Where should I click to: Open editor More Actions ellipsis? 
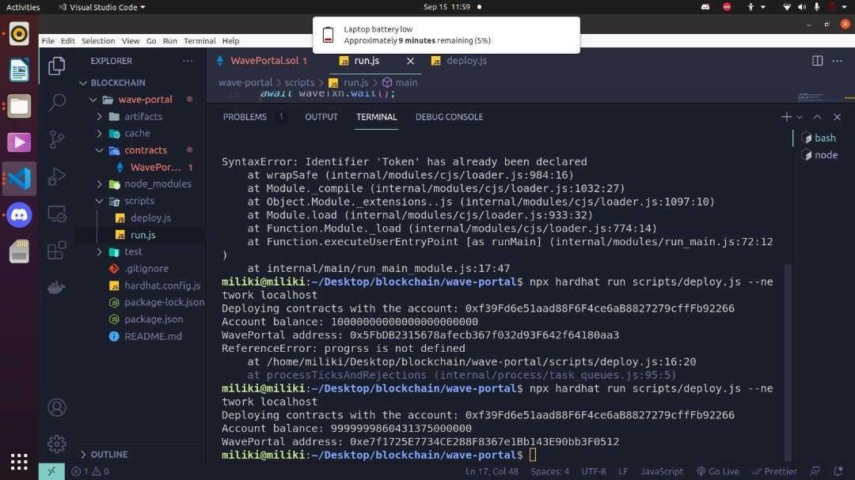click(838, 60)
